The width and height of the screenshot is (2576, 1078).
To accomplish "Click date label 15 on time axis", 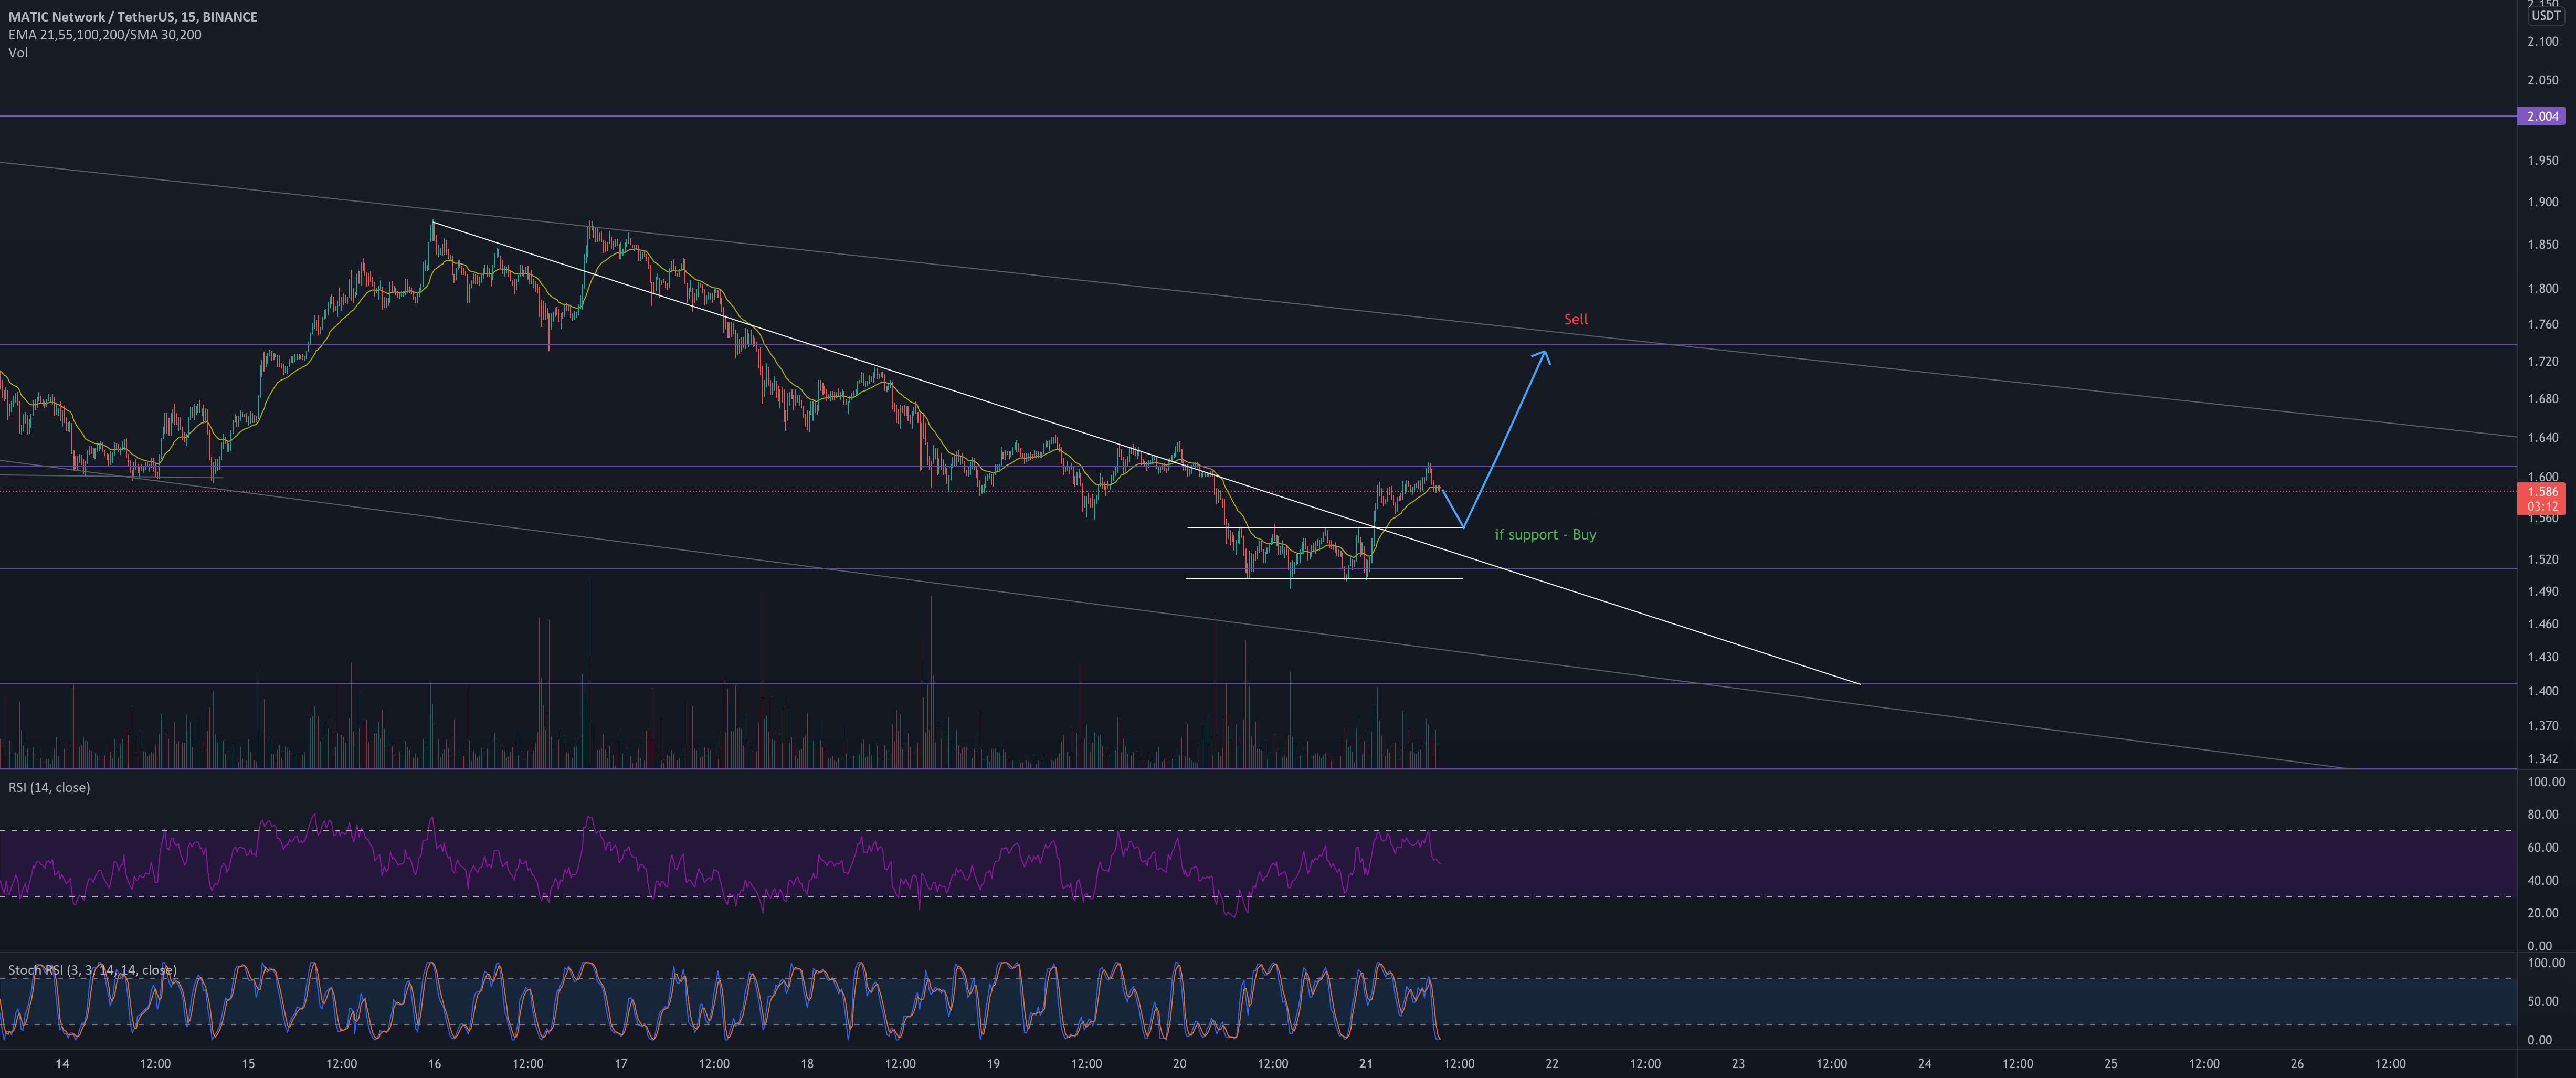I will click(x=248, y=1064).
